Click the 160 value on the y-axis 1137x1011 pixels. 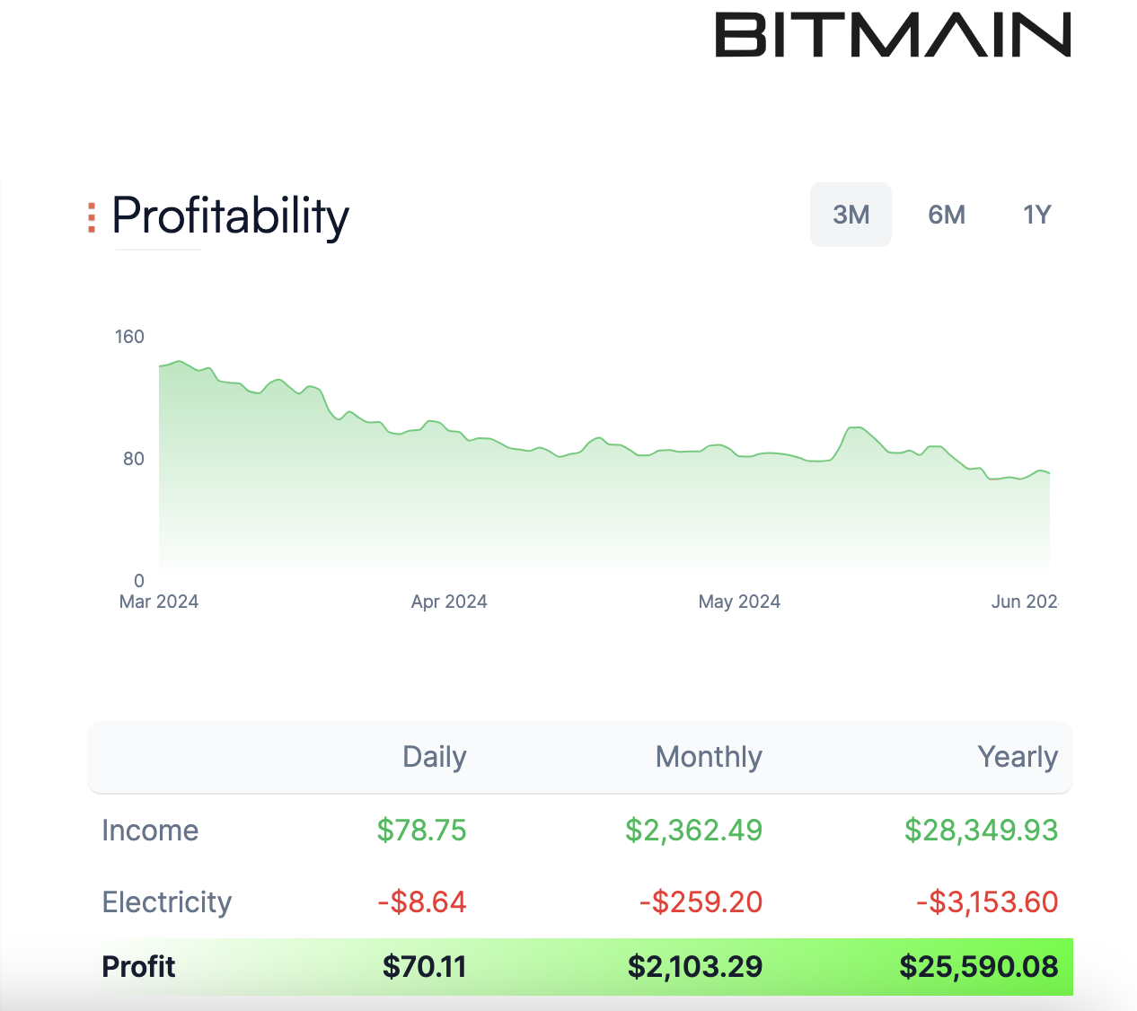point(128,337)
